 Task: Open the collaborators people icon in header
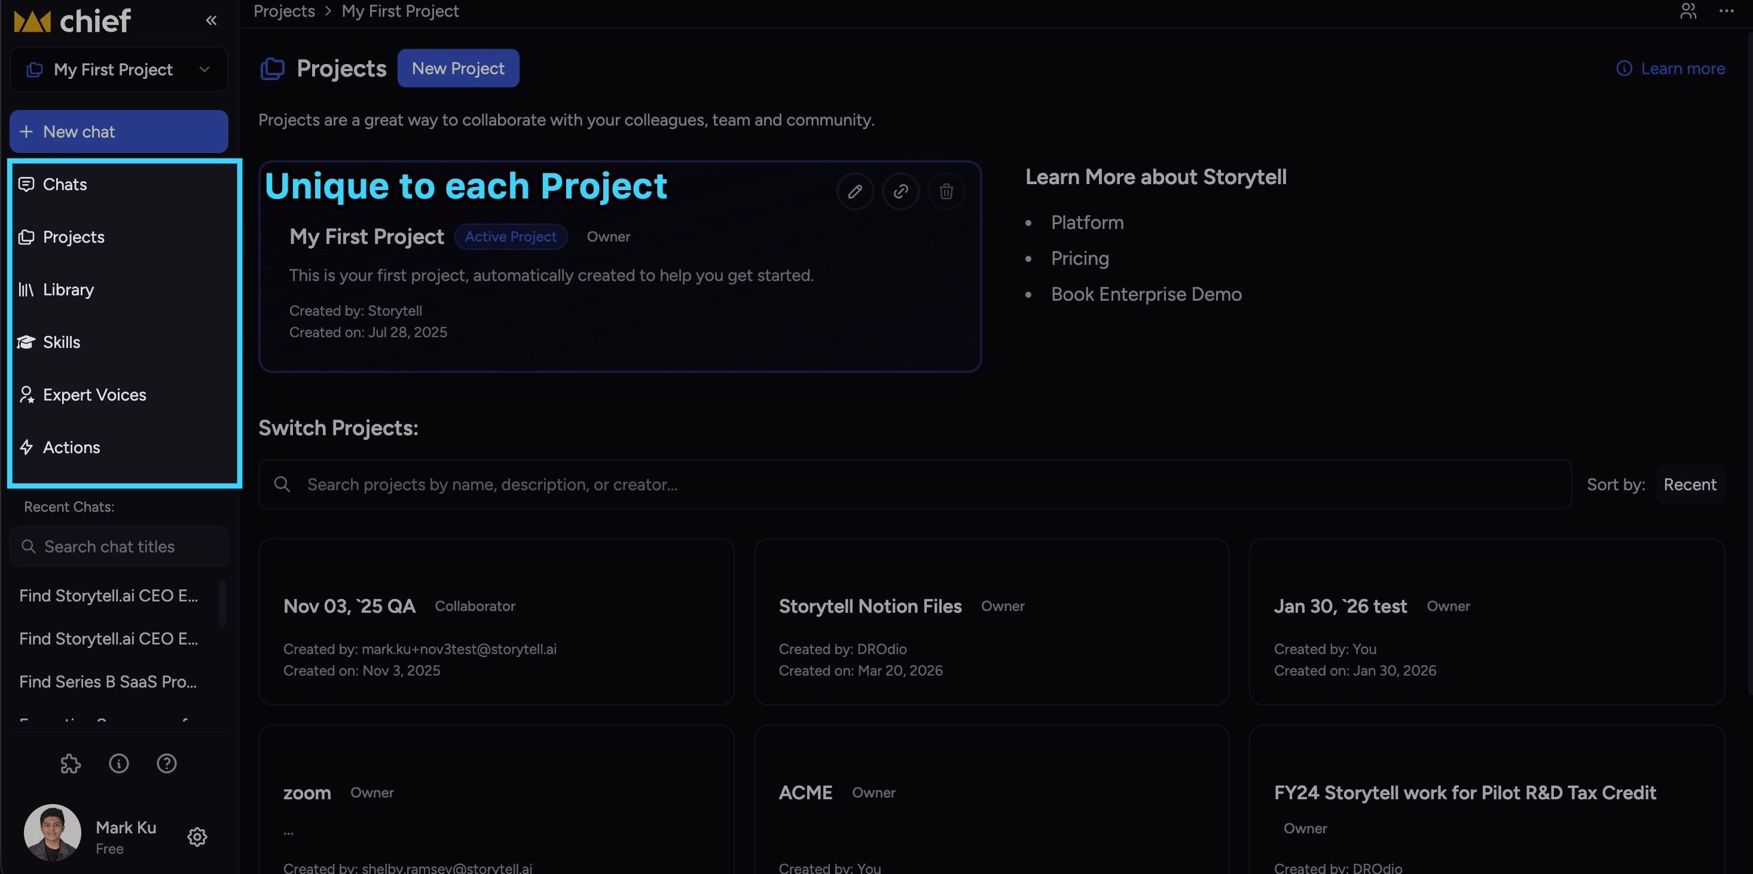1688,11
